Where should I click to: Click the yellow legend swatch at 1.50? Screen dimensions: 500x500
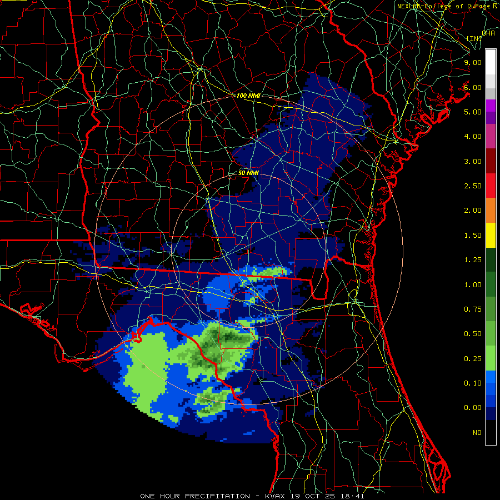click(491, 236)
